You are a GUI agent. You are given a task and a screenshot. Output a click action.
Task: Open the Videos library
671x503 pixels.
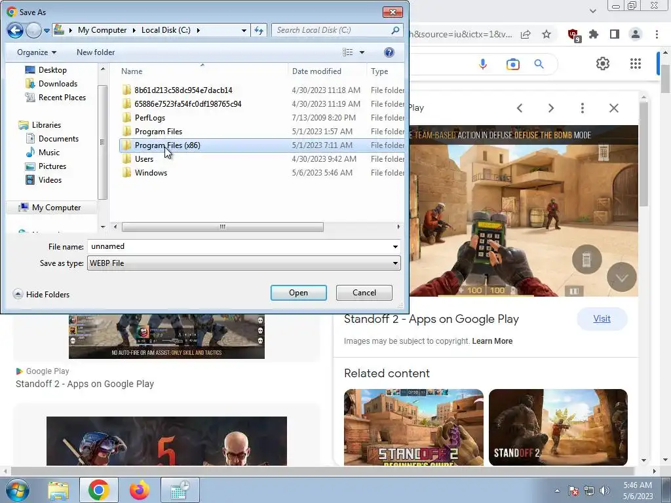click(x=50, y=179)
